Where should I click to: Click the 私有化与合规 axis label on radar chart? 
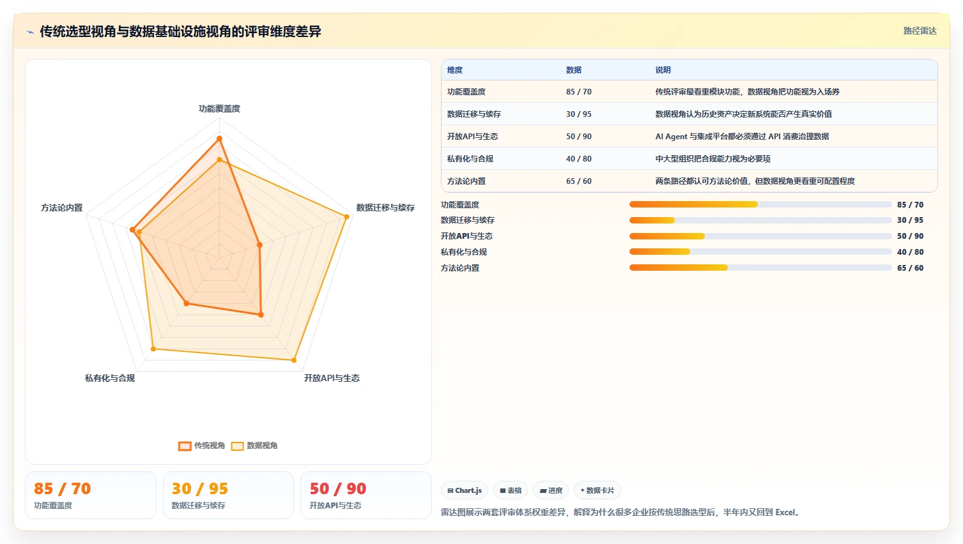tap(110, 379)
